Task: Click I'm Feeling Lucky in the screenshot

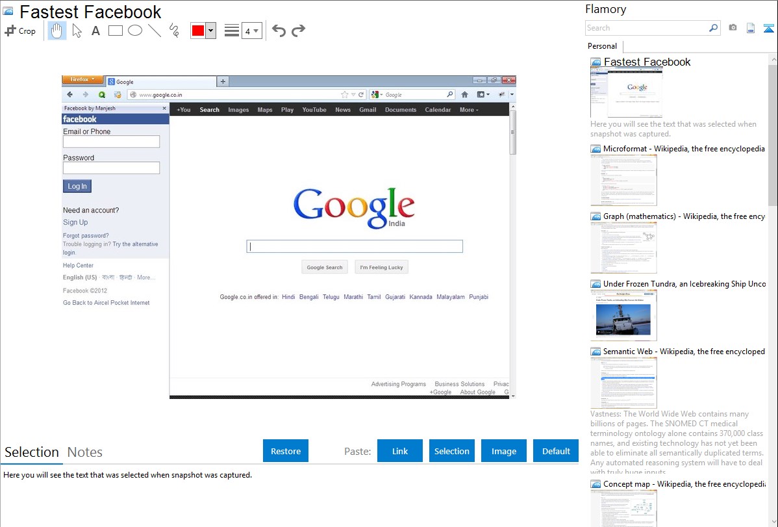Action: click(382, 267)
